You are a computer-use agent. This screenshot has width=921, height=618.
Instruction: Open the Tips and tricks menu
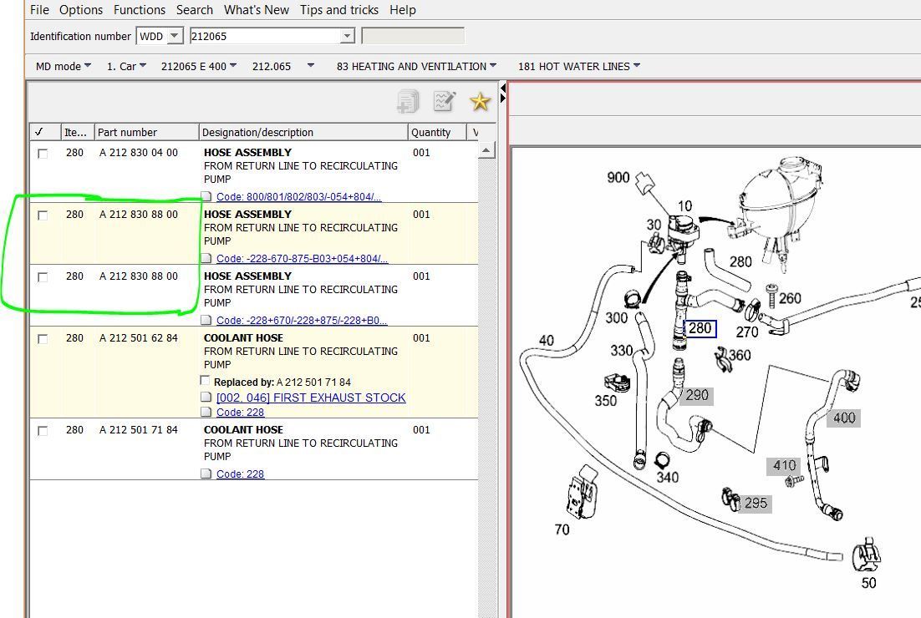click(x=339, y=10)
